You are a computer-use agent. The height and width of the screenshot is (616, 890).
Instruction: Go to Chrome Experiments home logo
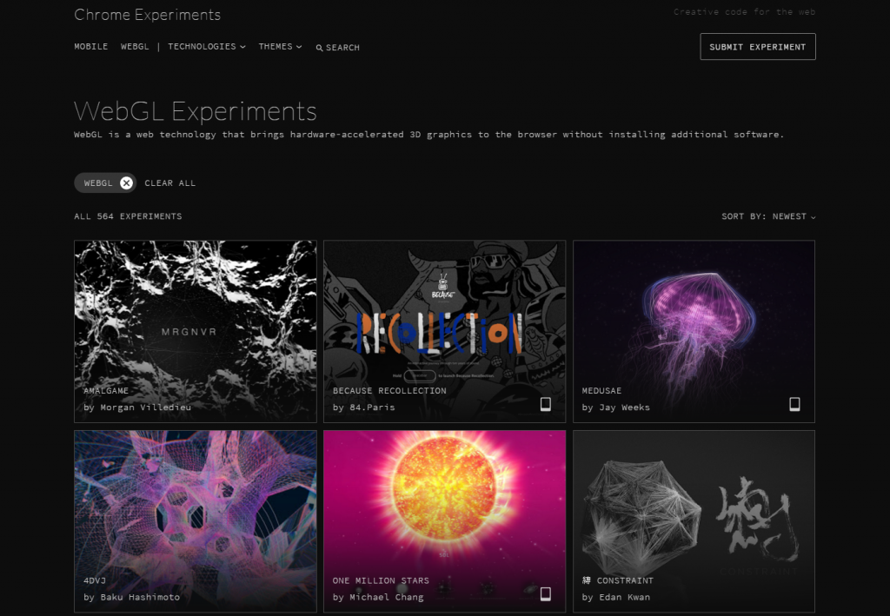tap(147, 14)
